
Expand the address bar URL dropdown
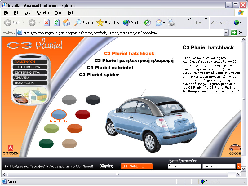[226, 33]
